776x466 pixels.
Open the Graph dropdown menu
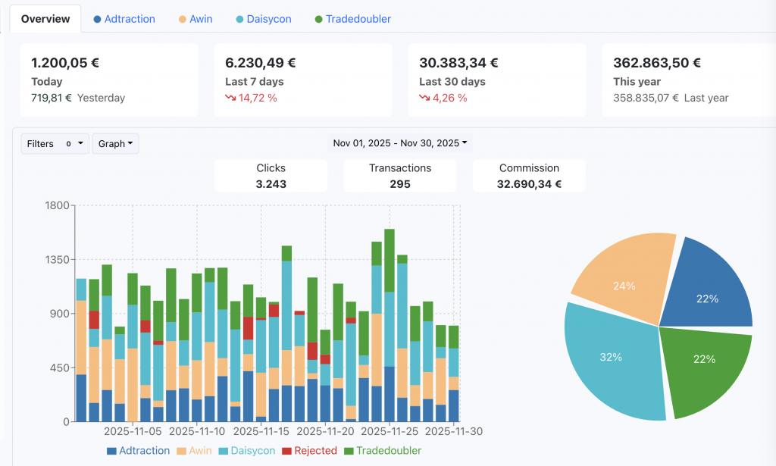115,144
